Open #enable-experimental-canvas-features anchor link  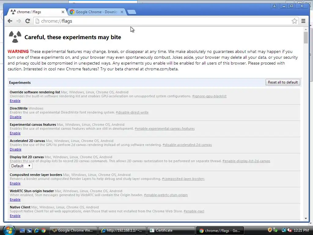[x=165, y=129]
